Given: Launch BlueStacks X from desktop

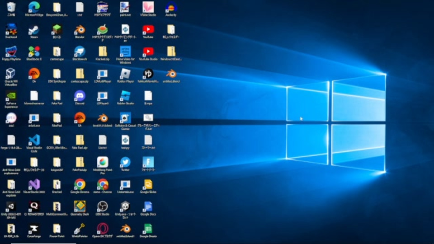Looking at the screenshot, I should coord(34,52).
